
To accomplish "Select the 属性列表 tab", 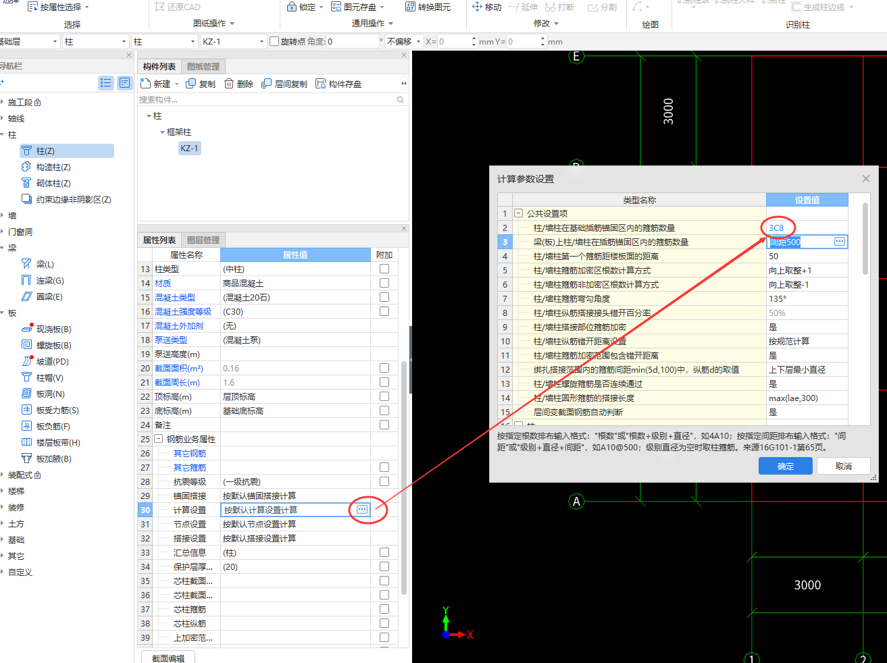I will pyautogui.click(x=159, y=240).
